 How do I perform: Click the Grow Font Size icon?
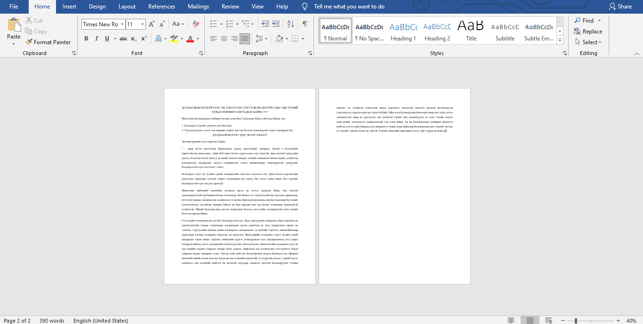point(152,24)
